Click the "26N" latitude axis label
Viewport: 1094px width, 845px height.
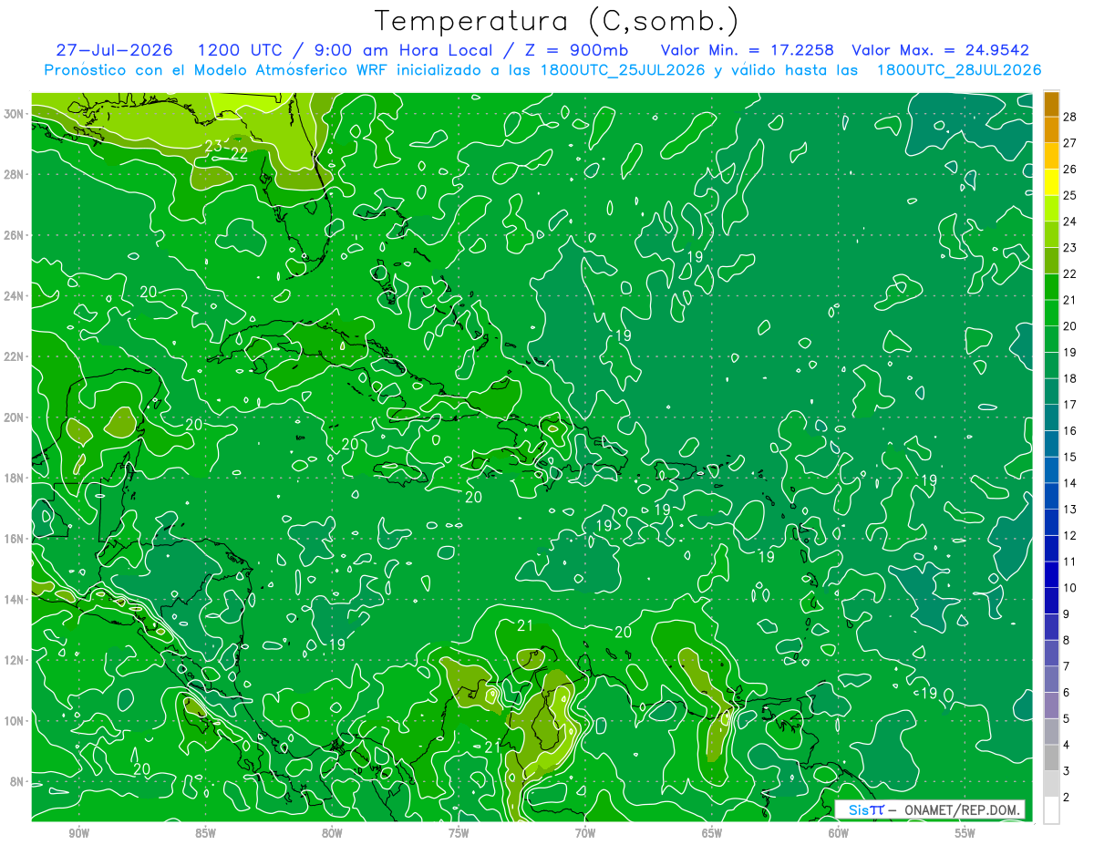tap(15, 234)
